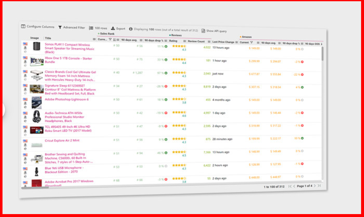364x217 pixels.
Task: Click the US flag icon in the Xbox row
Action: pos(25,58)
